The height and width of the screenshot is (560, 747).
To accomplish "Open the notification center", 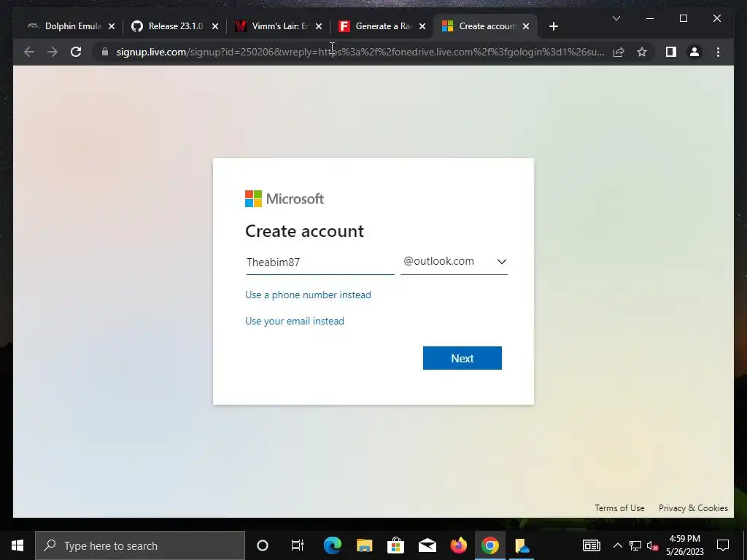I will tap(723, 545).
